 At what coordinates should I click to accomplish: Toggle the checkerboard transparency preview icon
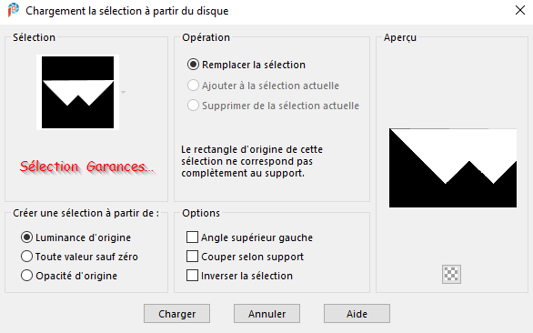pyautogui.click(x=451, y=274)
